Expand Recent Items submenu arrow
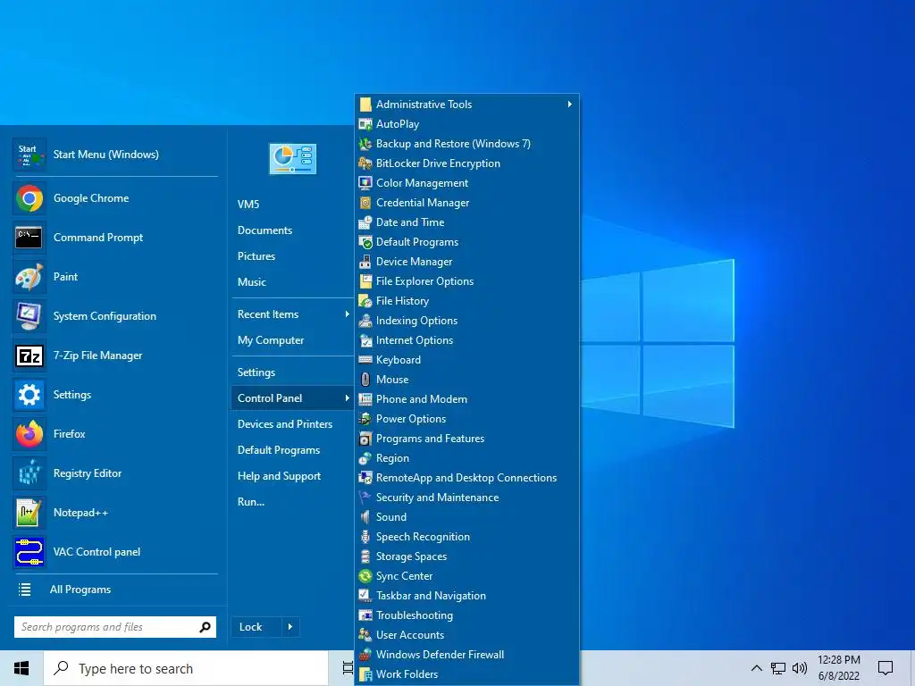 (x=348, y=314)
